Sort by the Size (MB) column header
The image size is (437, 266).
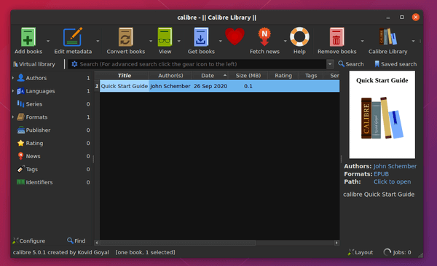pos(248,76)
